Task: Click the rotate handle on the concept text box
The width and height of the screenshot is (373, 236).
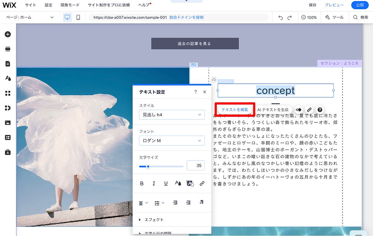Action: pos(214,80)
